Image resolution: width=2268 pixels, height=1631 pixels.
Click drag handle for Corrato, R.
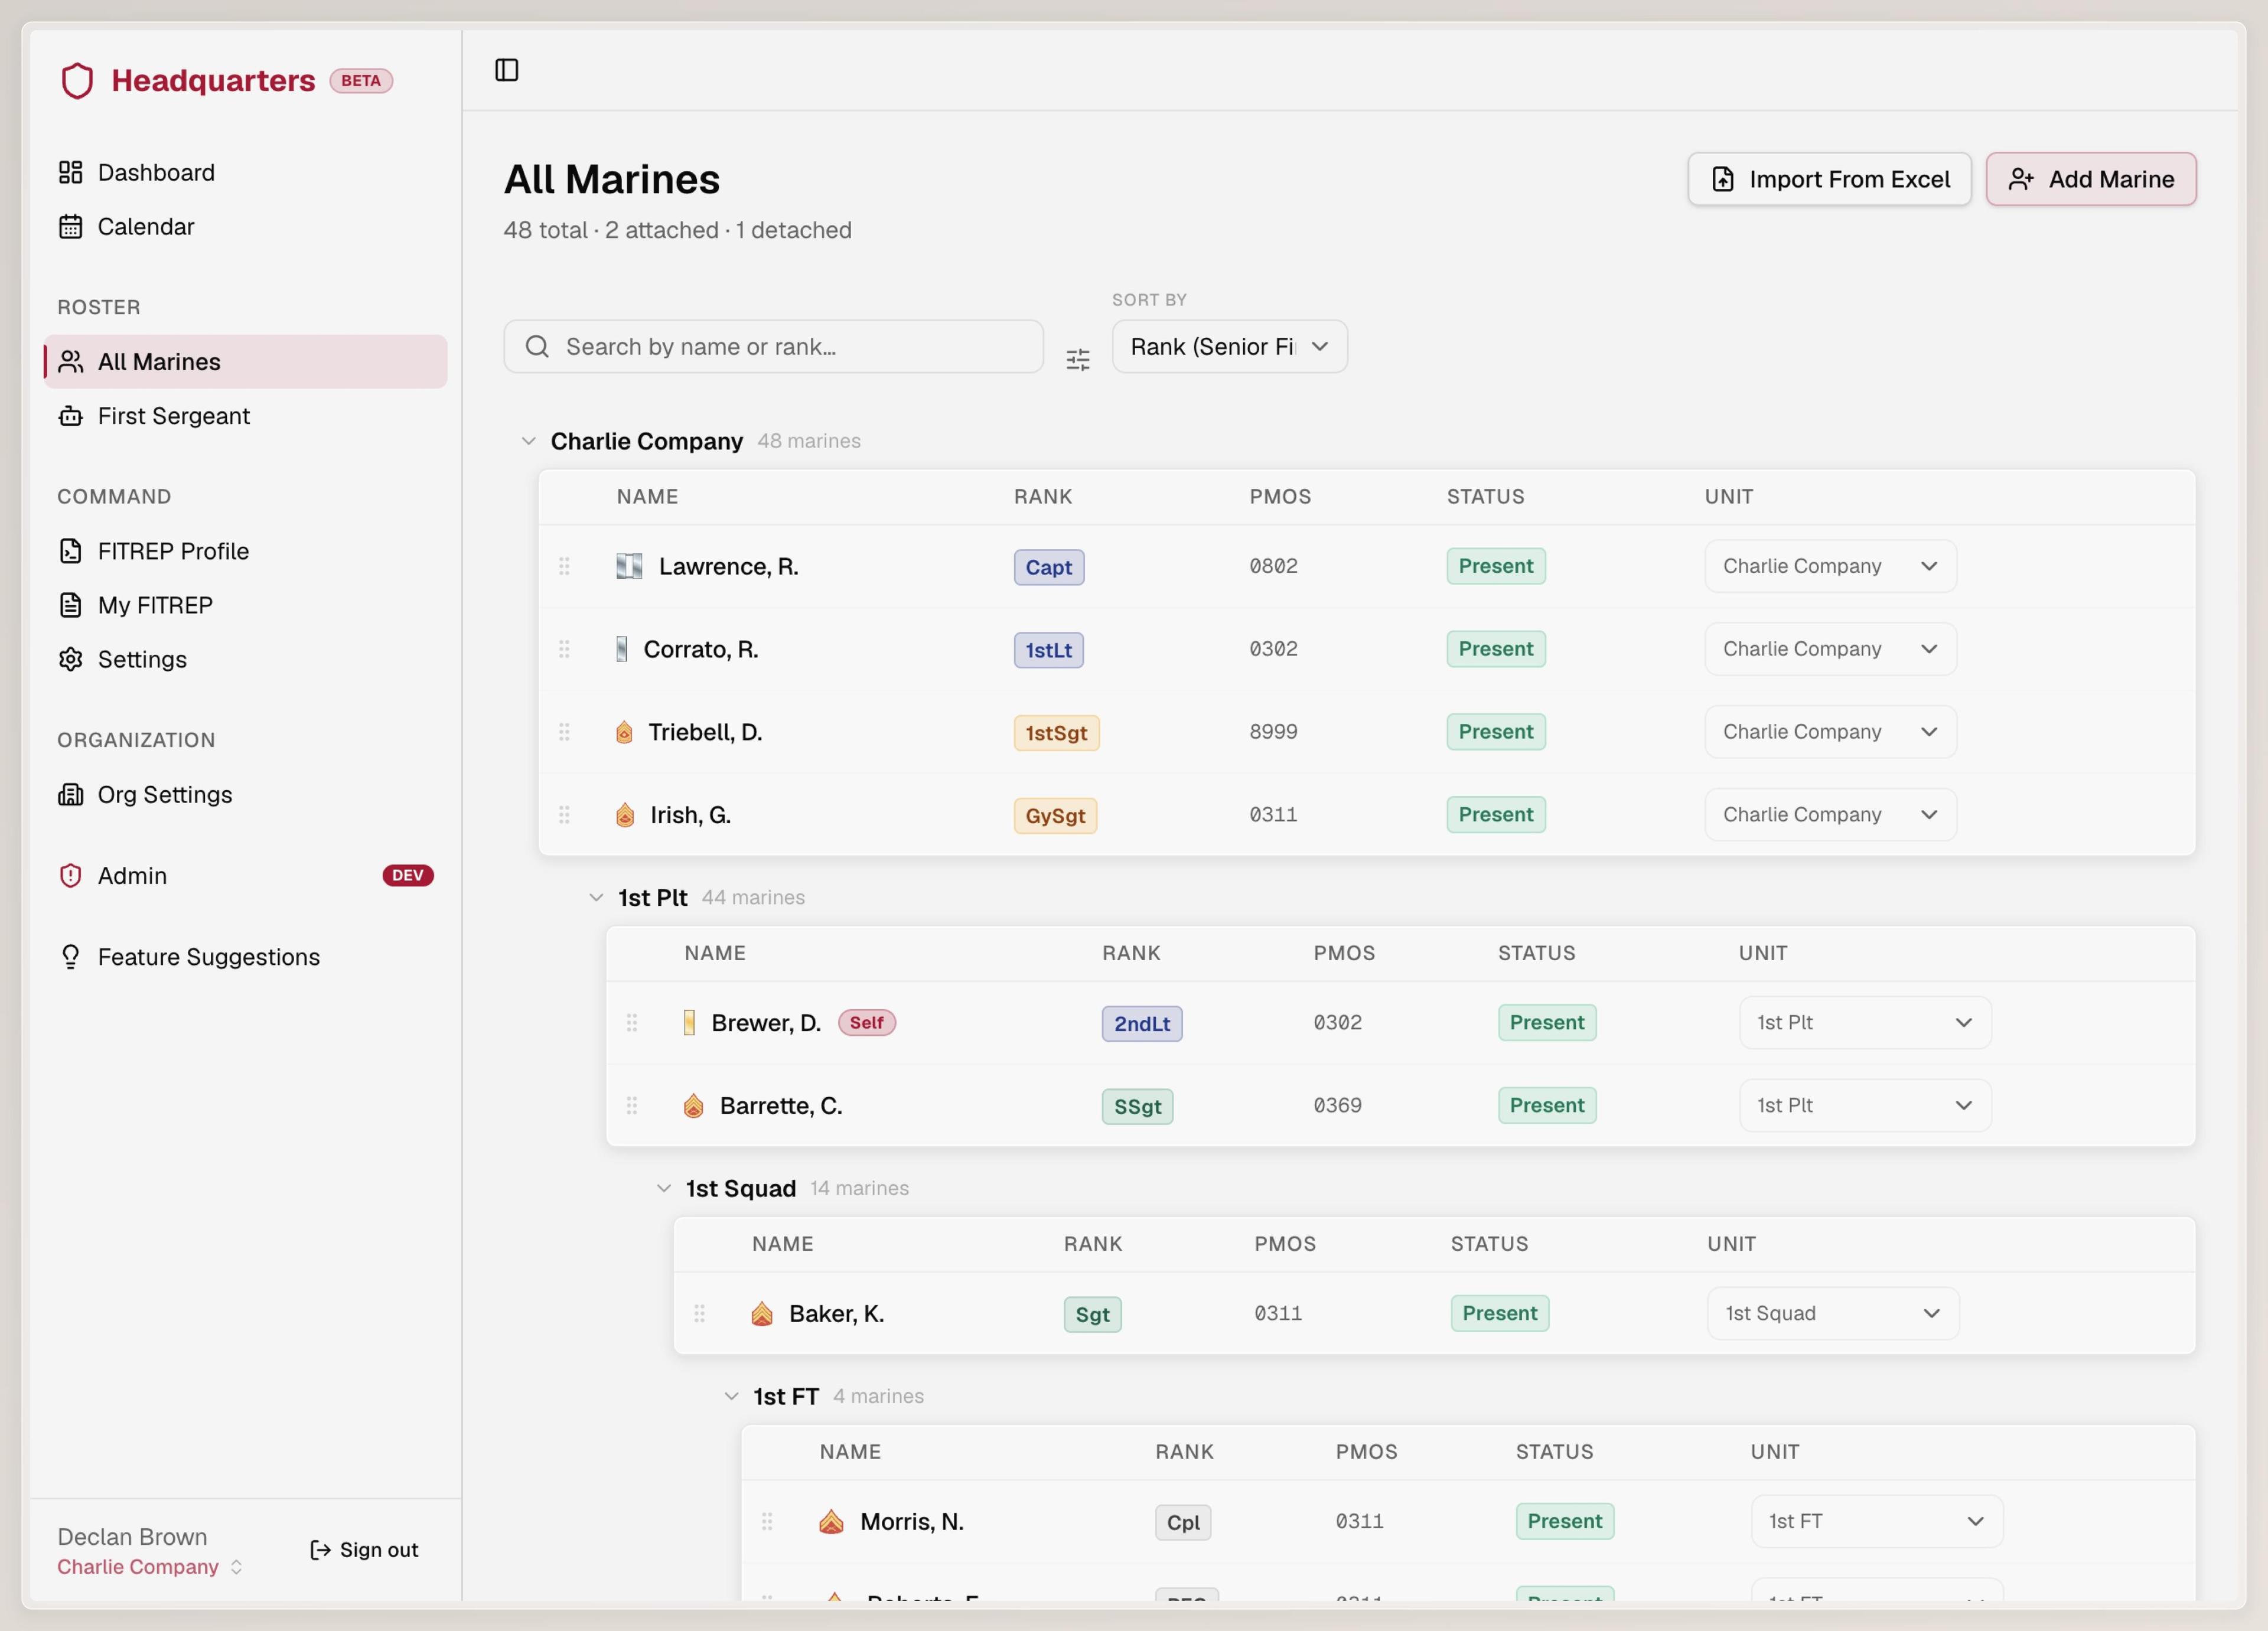pos(564,649)
